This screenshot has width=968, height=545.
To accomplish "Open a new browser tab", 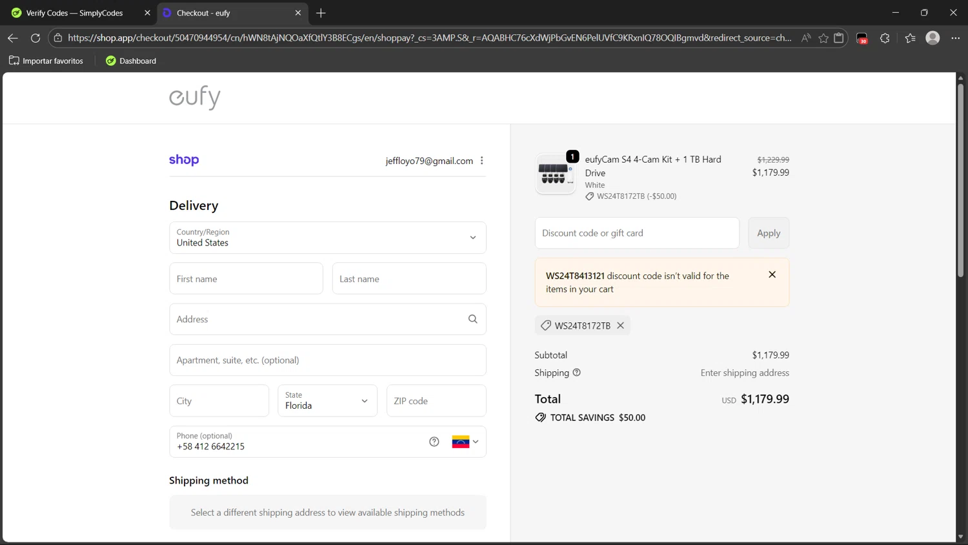I will 321,13.
